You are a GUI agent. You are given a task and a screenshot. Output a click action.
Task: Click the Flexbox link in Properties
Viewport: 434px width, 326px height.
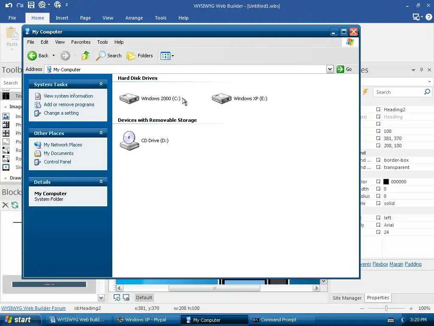coord(380,264)
